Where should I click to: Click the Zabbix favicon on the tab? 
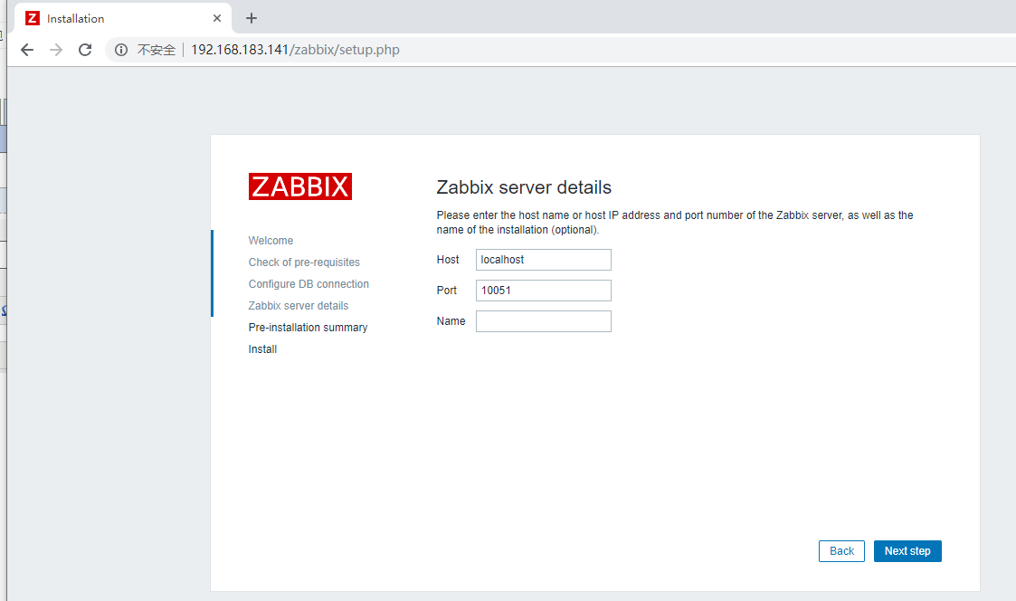pos(33,18)
